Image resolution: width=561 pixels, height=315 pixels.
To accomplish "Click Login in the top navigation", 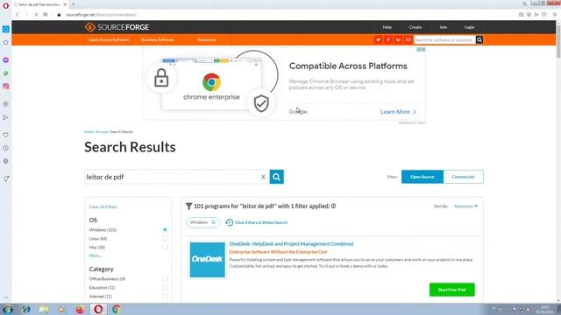I will 470,27.
